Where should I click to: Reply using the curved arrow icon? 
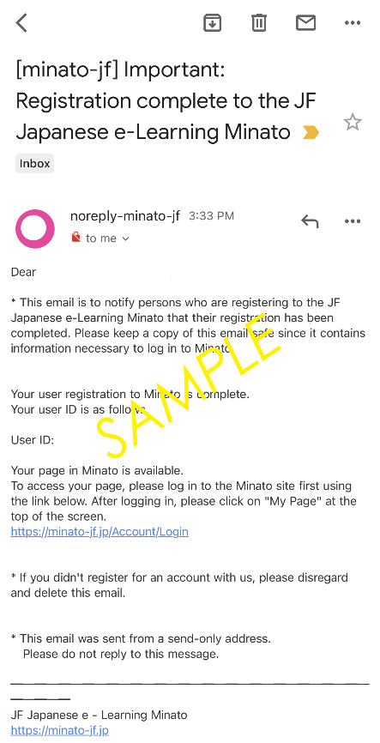pos(310,221)
